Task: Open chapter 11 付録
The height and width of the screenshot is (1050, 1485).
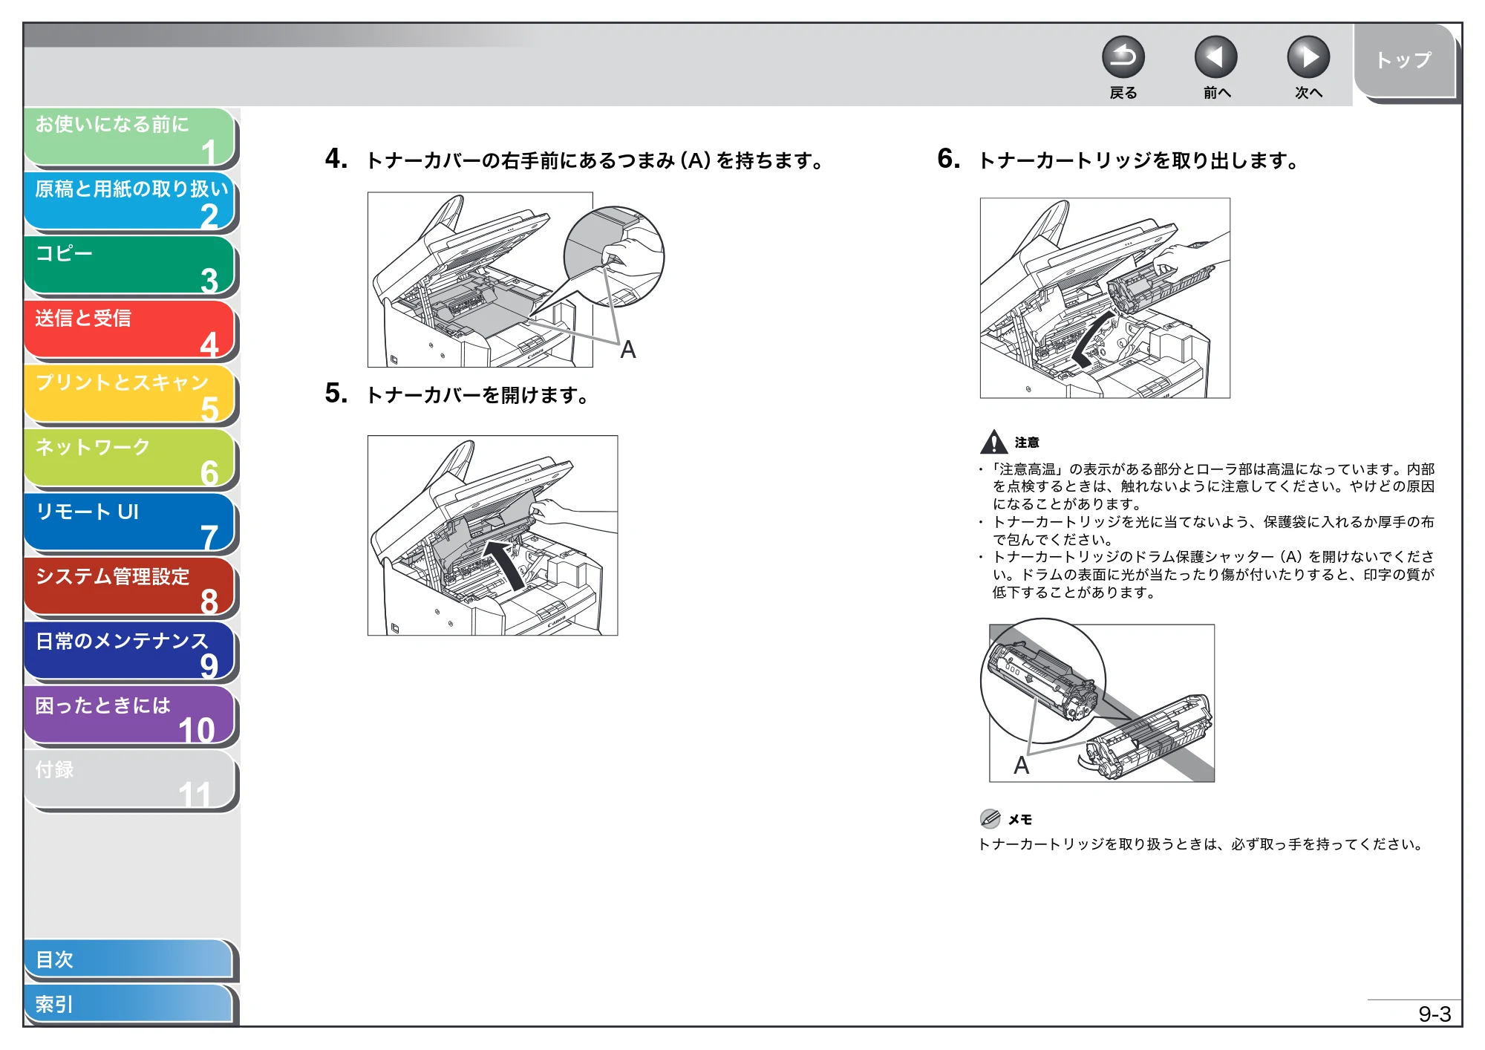Action: [x=129, y=780]
